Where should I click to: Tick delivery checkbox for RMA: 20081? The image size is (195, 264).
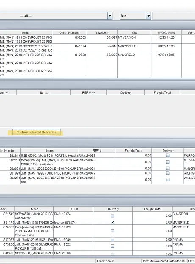tap(167, 168)
